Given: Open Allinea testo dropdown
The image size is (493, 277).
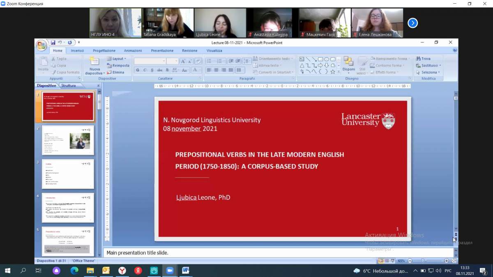Looking at the screenshot, I should tap(267, 65).
